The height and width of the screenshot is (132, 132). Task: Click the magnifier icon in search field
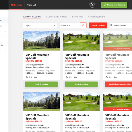click(x=111, y=25)
